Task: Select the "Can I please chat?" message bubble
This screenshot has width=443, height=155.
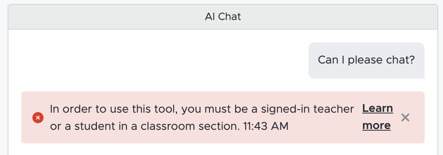Action: click(366, 60)
